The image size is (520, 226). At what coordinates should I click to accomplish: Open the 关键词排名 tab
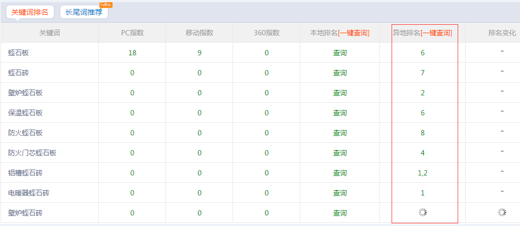click(30, 12)
